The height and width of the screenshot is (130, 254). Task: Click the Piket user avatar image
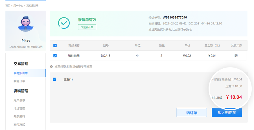click(x=26, y=24)
